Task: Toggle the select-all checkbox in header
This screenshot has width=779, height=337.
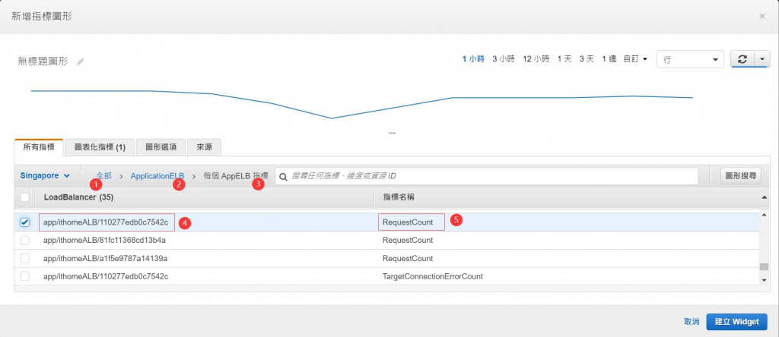Action: point(25,197)
